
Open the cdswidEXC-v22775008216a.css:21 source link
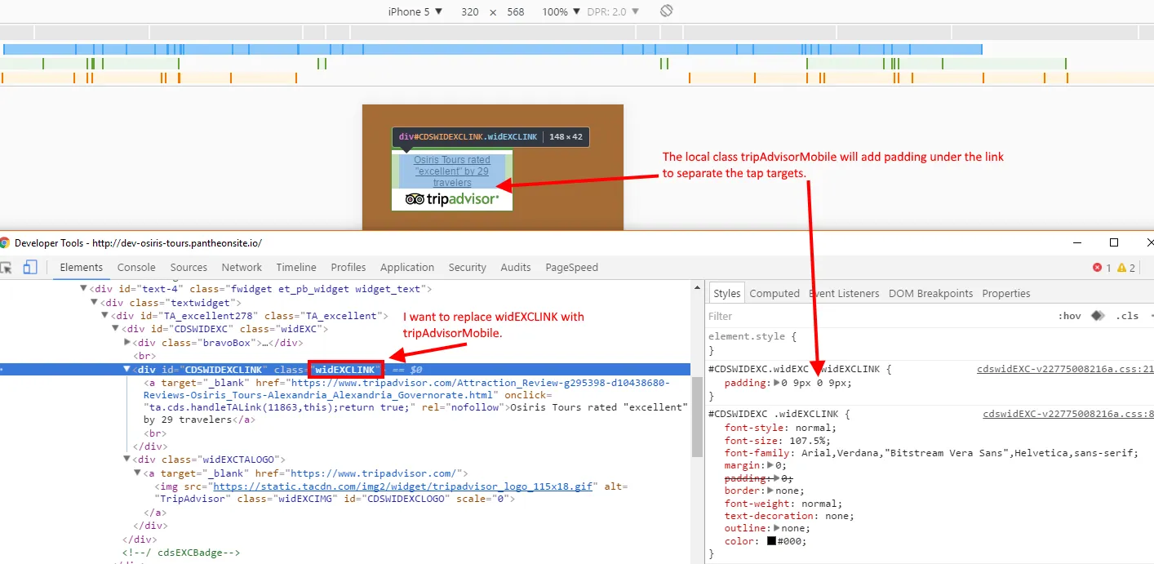(x=1065, y=369)
